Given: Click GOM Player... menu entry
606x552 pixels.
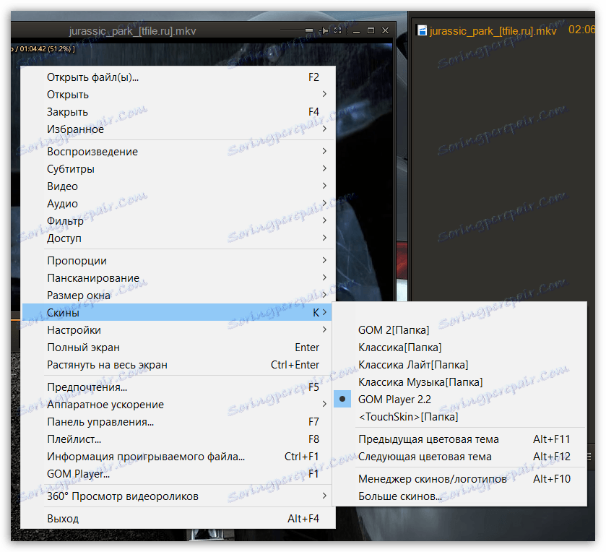Looking at the screenshot, I should tap(178, 474).
